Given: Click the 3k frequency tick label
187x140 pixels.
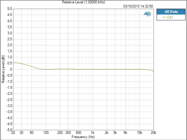Looking at the screenshot, I should (115, 133).
